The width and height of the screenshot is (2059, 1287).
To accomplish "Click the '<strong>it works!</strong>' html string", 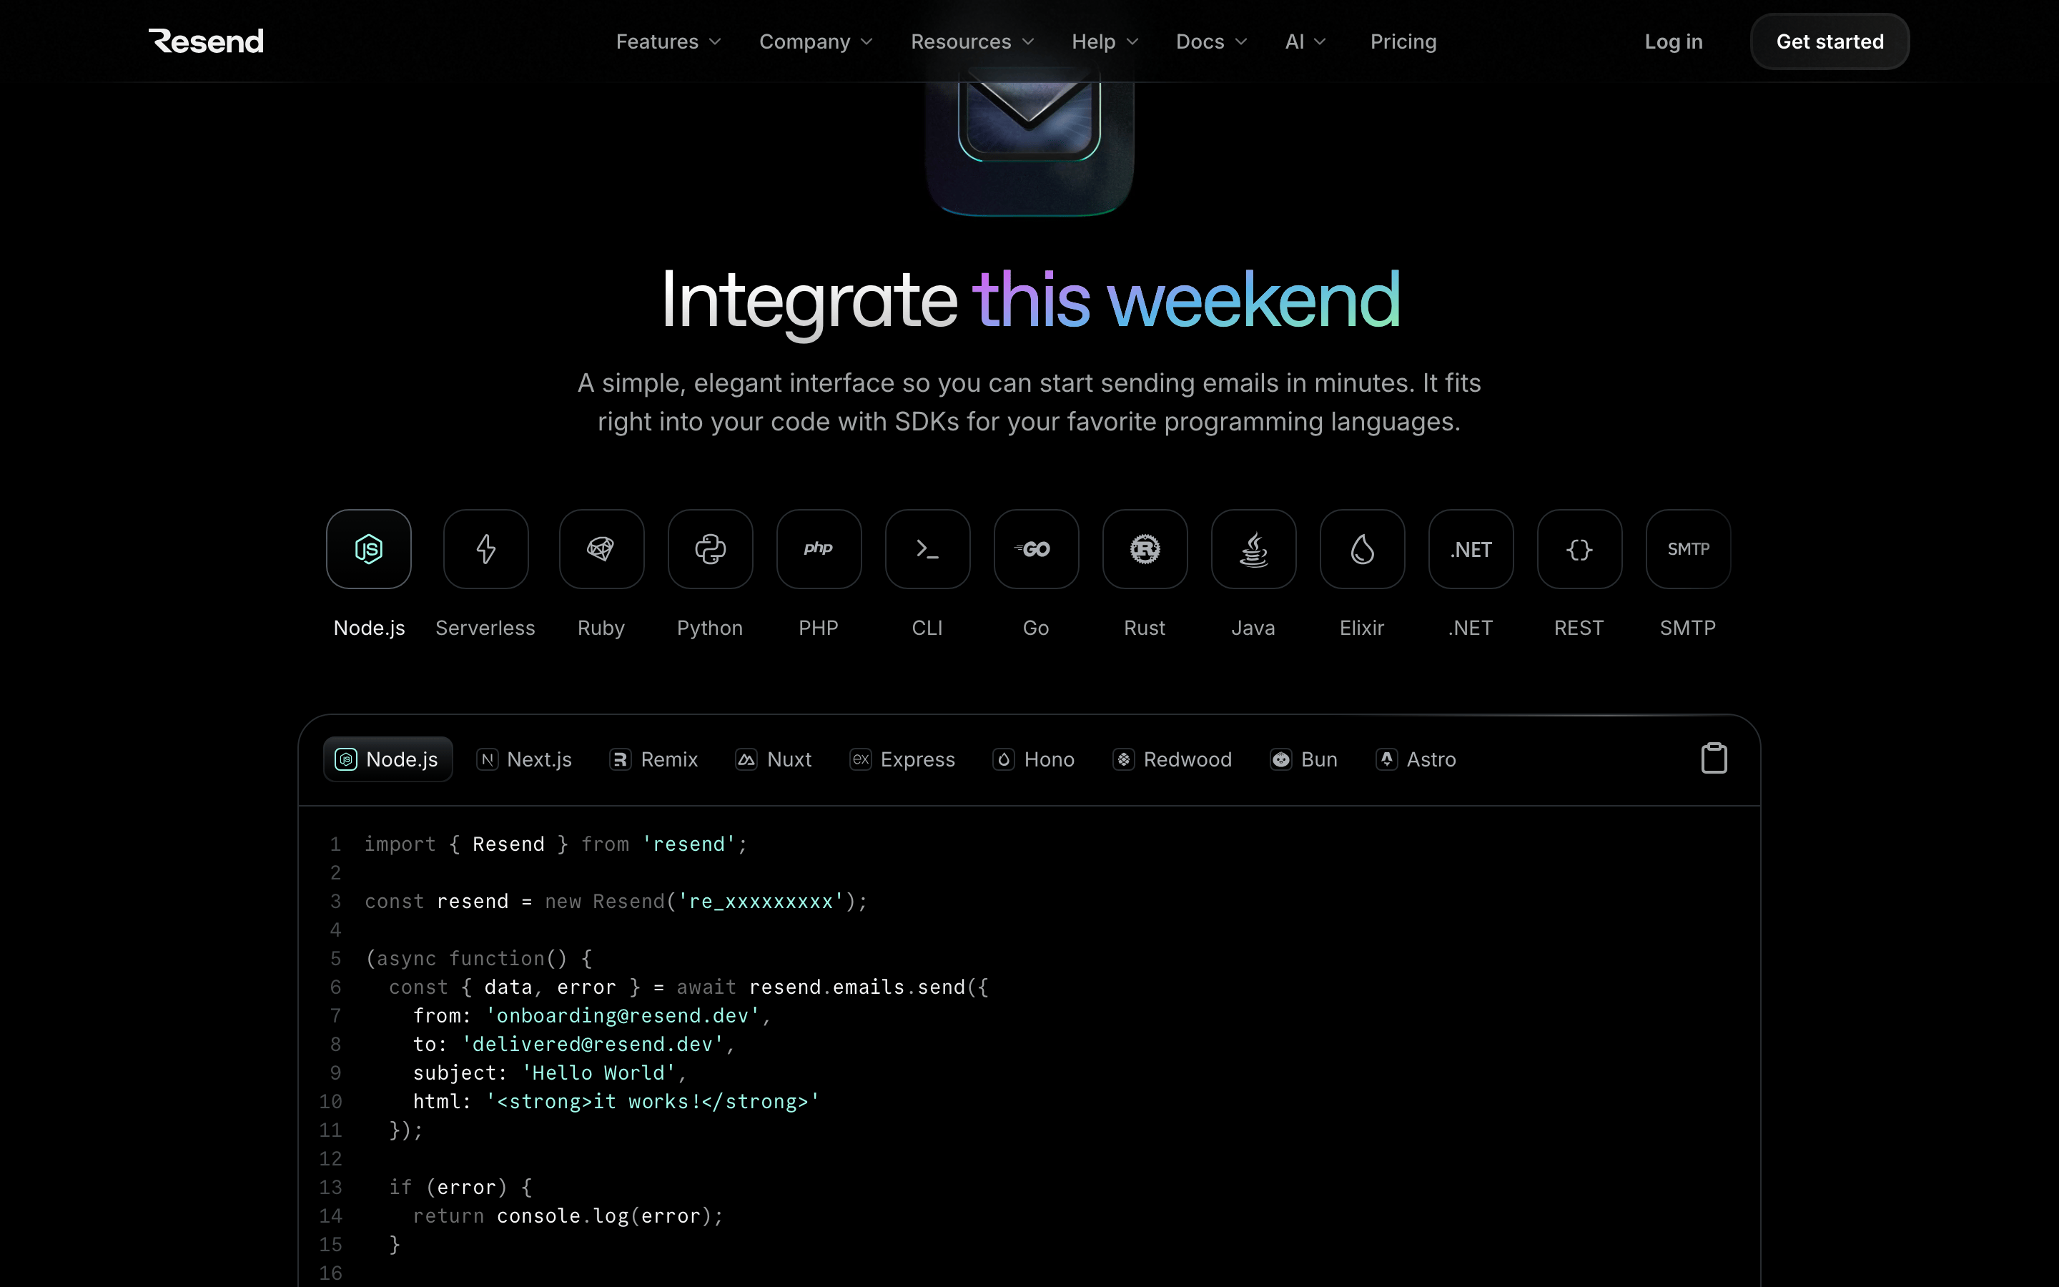I will pos(653,1101).
